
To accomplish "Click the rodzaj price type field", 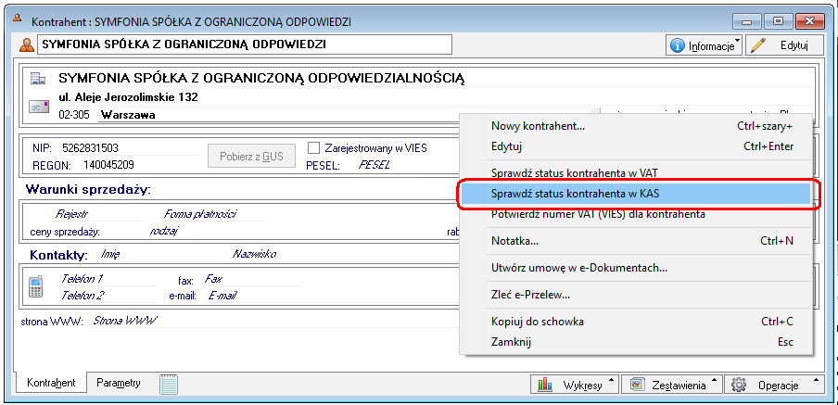I will click(164, 231).
